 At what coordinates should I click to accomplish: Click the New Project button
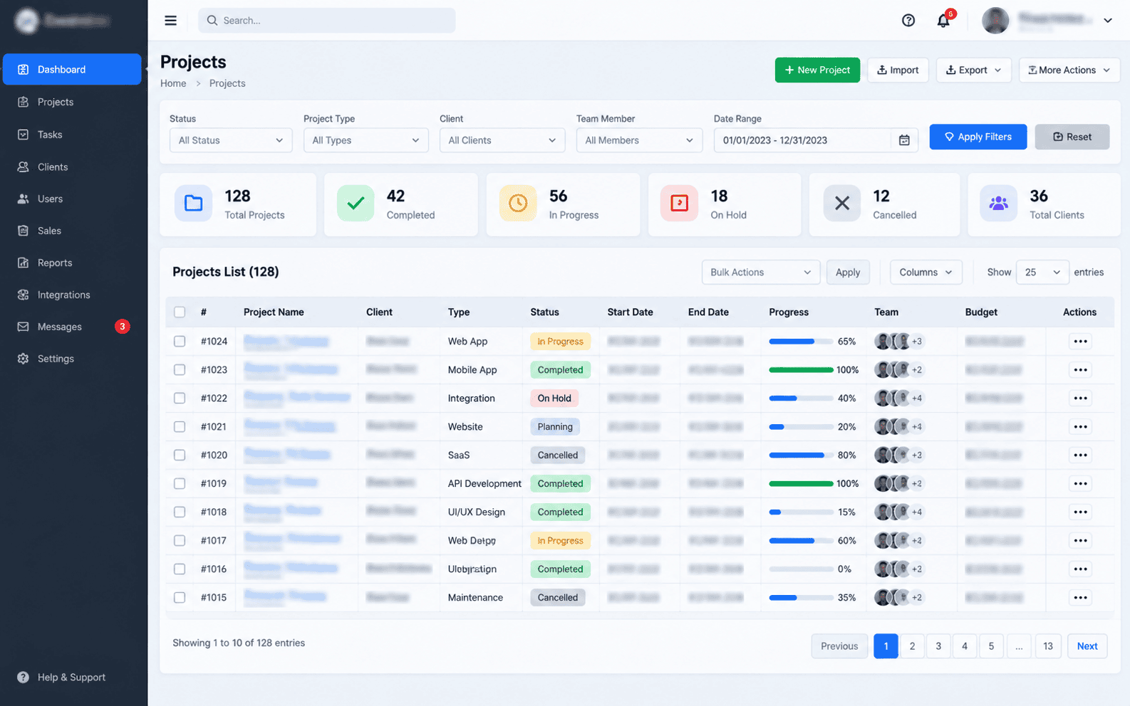point(817,70)
